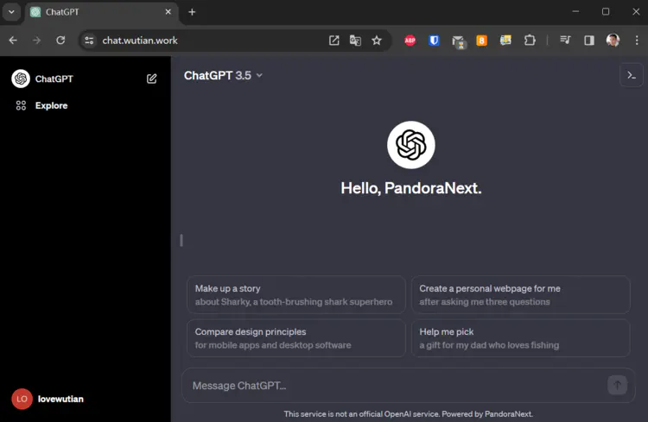Click the ChatGPT logo in sidebar
This screenshot has height=422, width=648.
coord(21,79)
